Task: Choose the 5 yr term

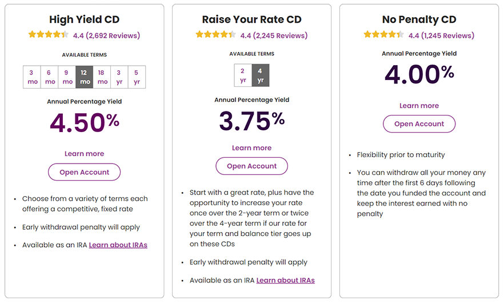Action: [x=137, y=77]
